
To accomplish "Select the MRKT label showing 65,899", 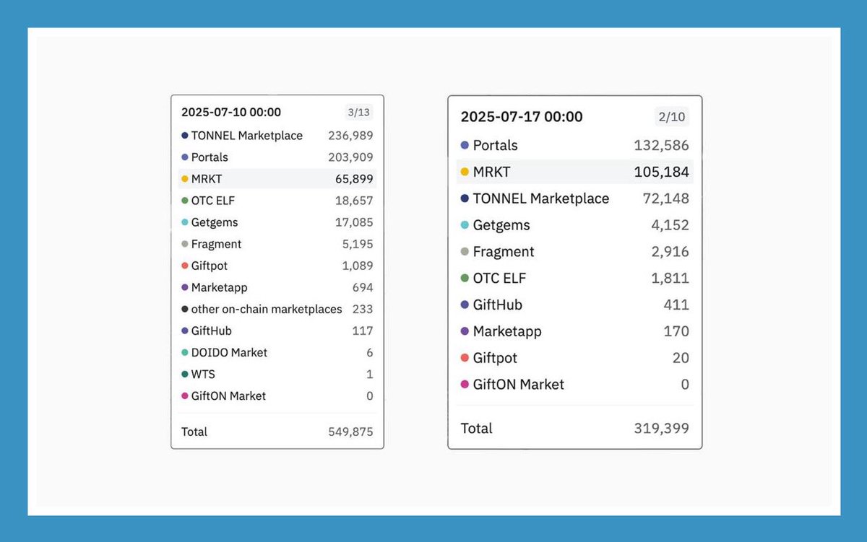I will point(207,179).
